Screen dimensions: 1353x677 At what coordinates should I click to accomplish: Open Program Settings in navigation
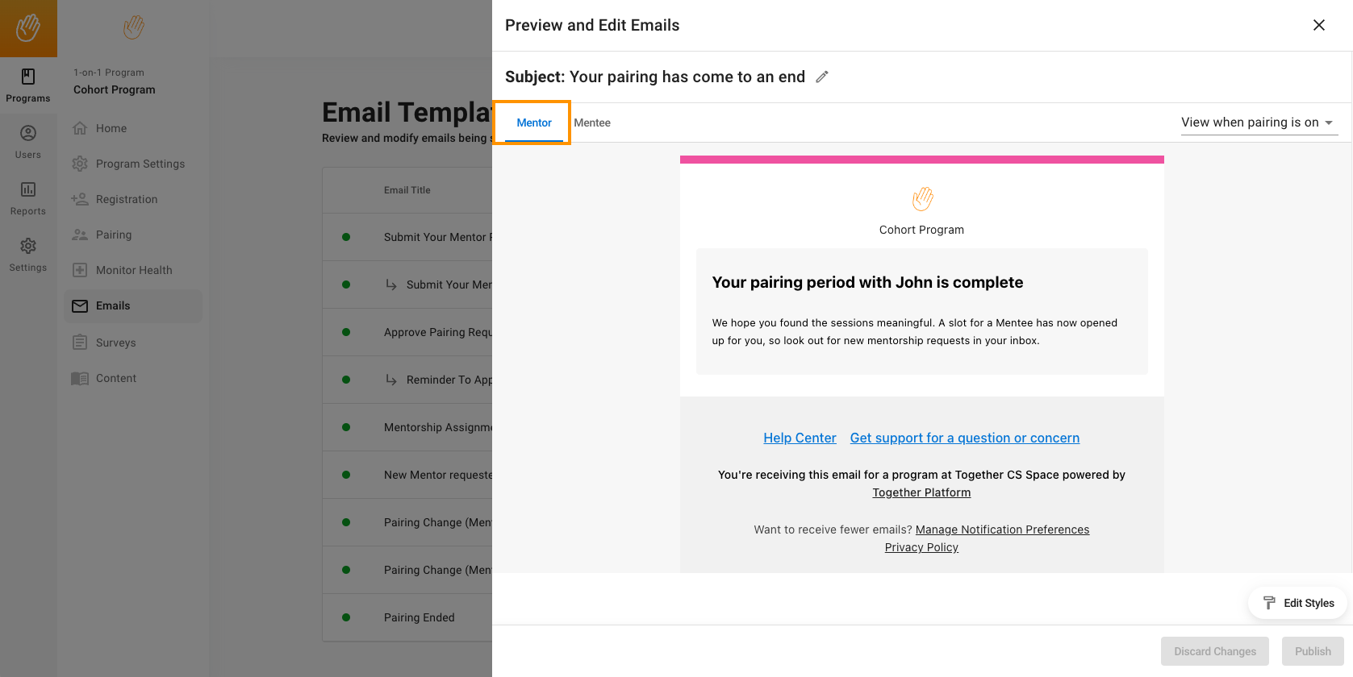click(x=140, y=164)
